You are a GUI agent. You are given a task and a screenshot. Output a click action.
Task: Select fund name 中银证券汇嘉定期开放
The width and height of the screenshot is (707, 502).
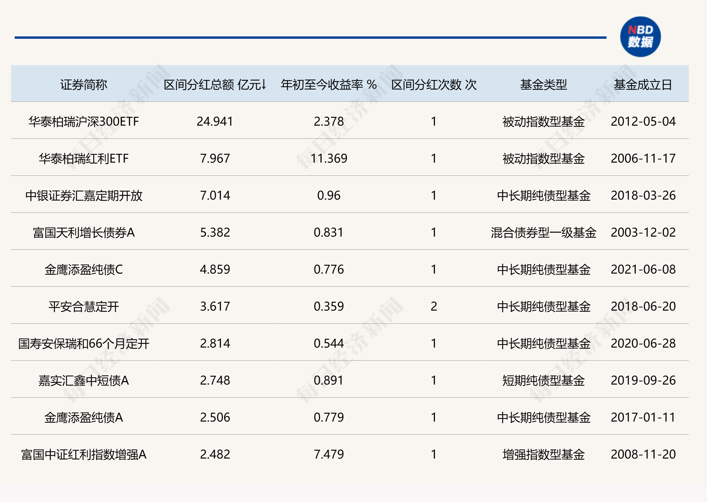[83, 195]
